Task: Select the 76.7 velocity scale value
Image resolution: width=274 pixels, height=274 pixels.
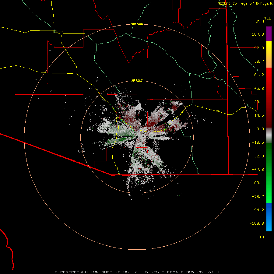Action: (x=259, y=61)
